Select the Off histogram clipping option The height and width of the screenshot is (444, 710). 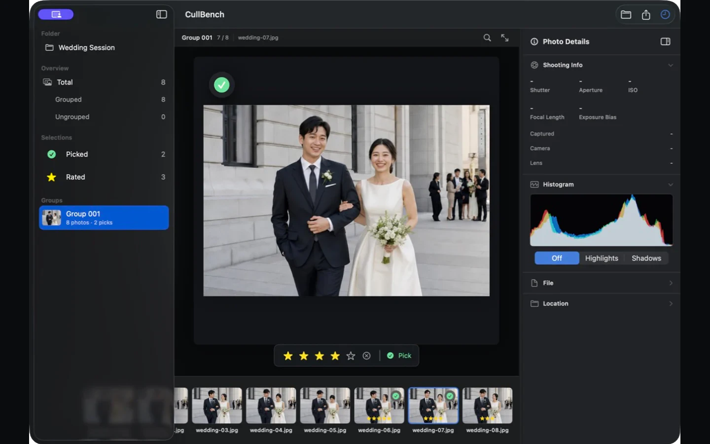pos(557,258)
